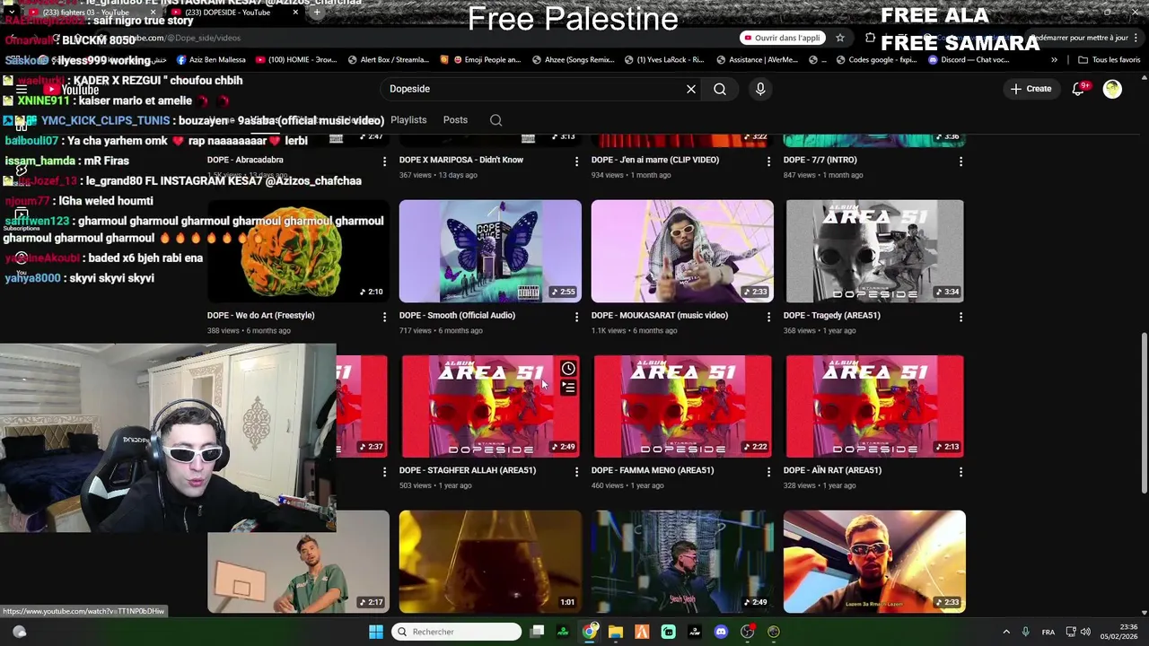The height and width of the screenshot is (646, 1149).
Task: Open the Aziz Ben Mallessa bookmark
Action: coord(211,60)
